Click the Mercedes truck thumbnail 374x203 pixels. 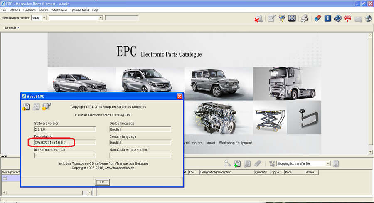pyautogui.click(x=287, y=84)
